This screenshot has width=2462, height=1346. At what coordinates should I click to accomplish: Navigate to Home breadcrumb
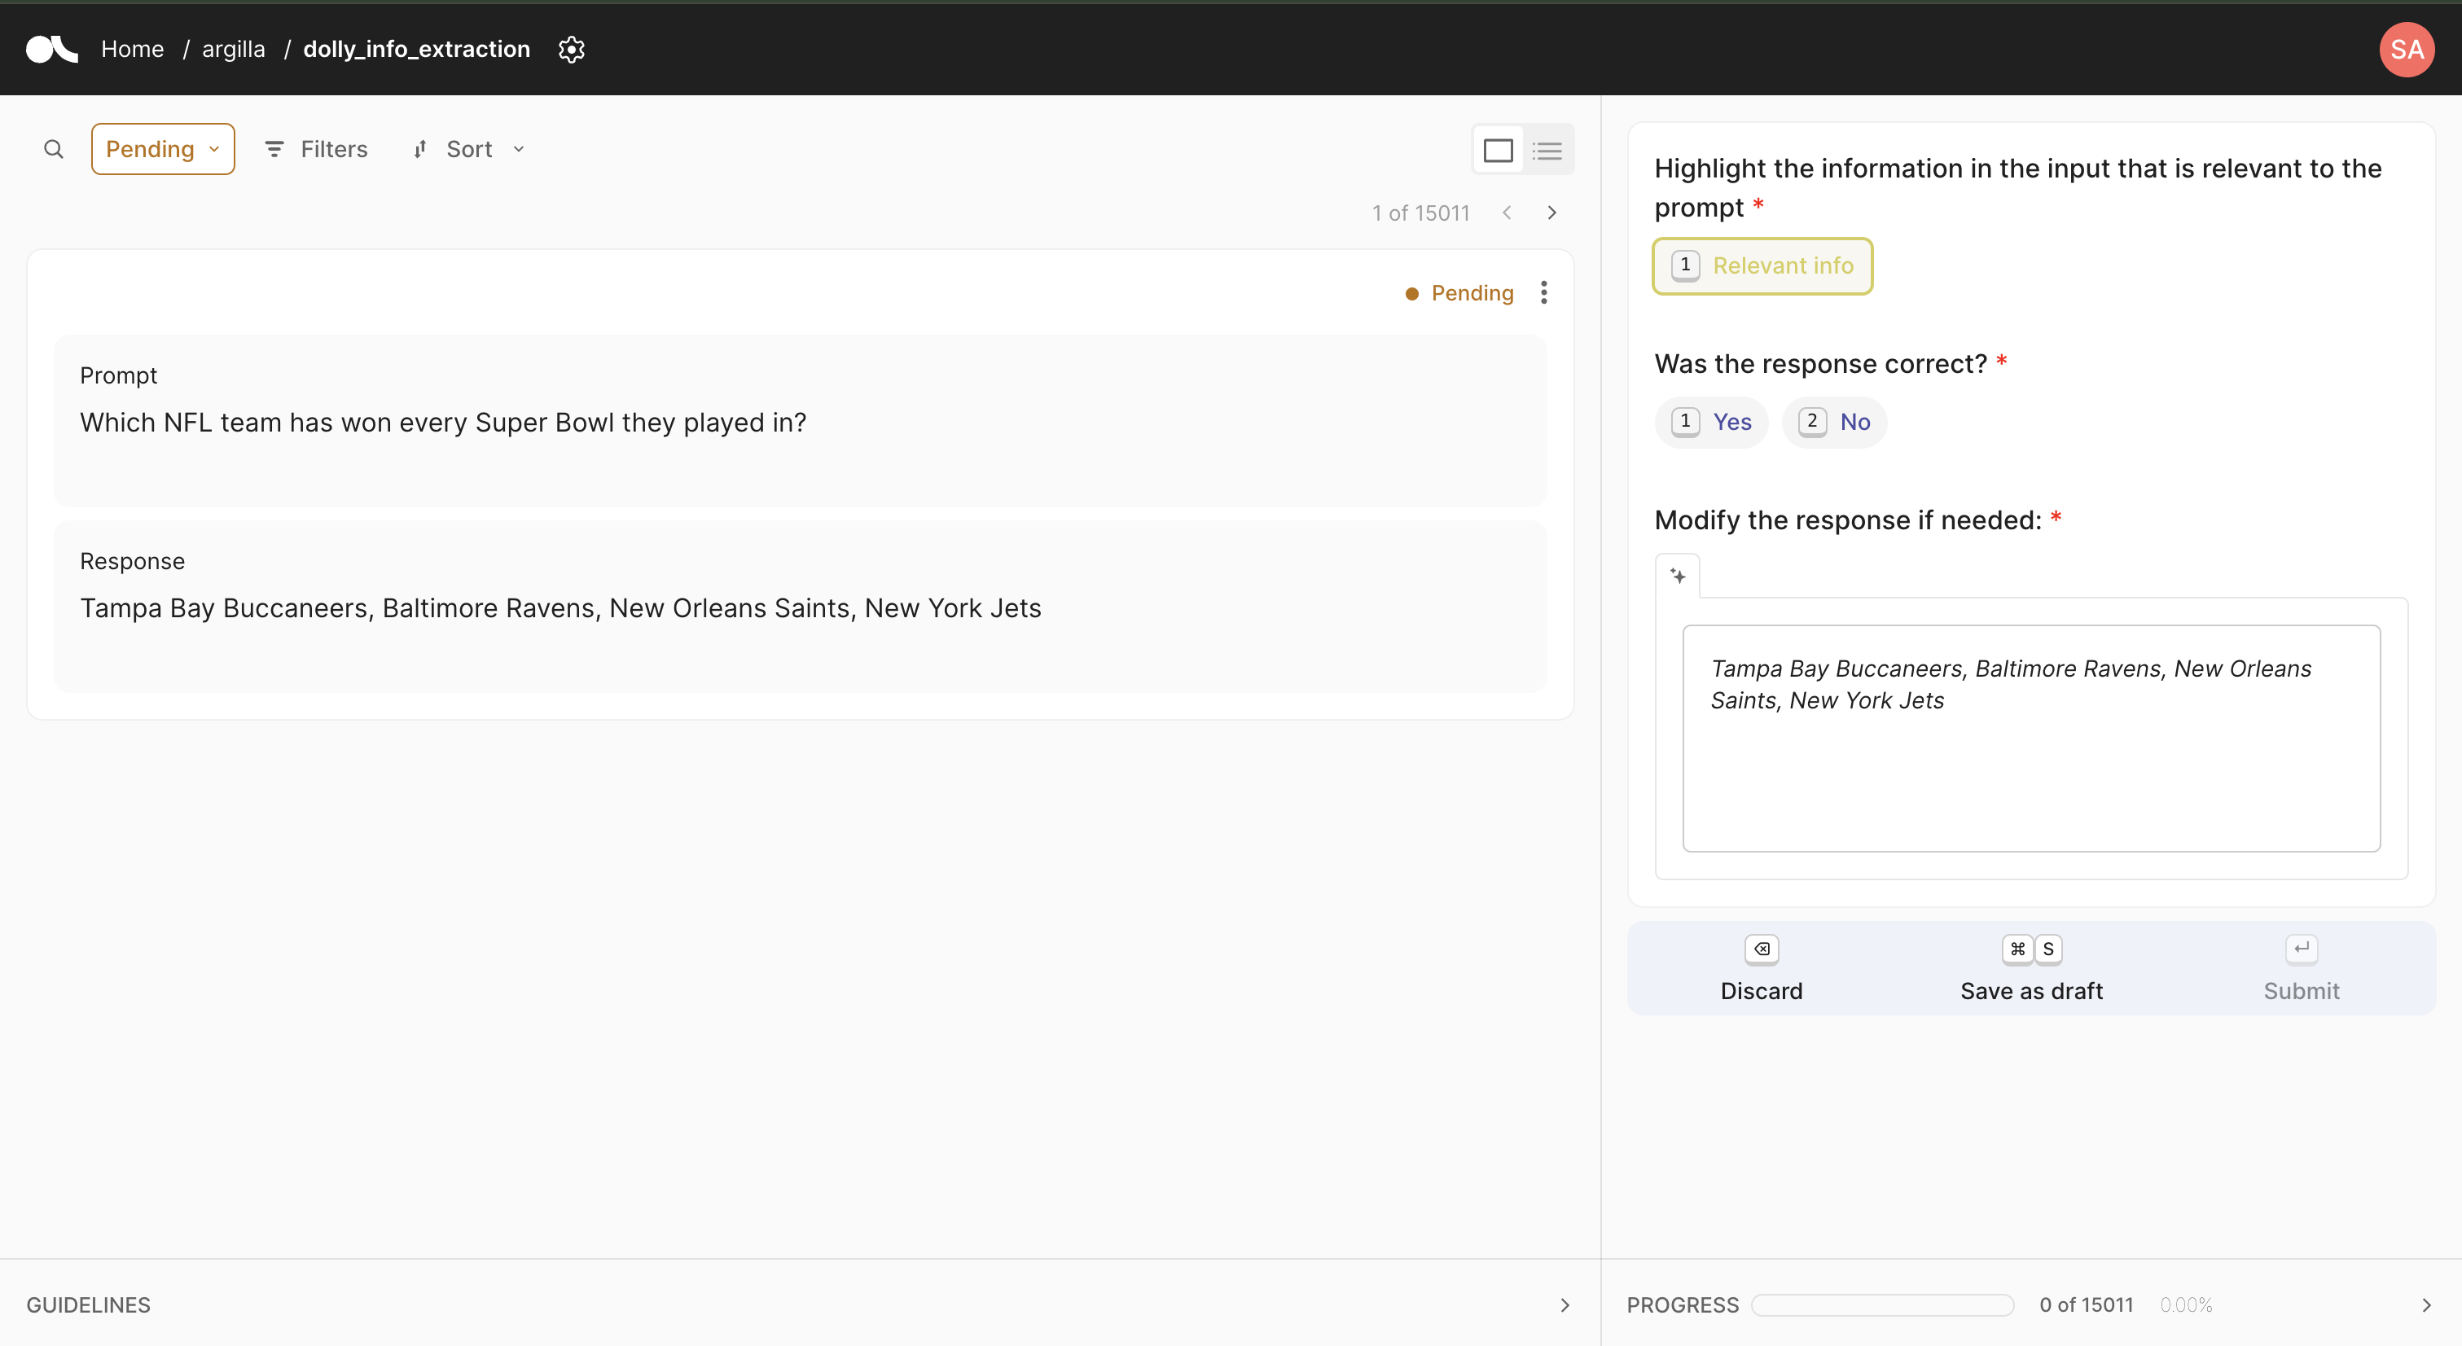132,49
